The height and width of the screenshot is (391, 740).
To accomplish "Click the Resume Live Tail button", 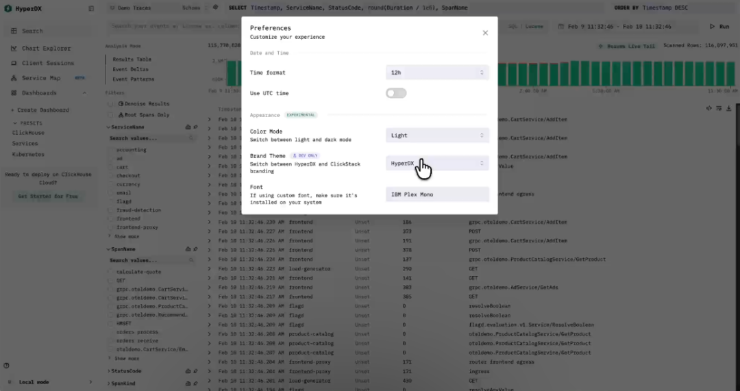I will 627,47.
